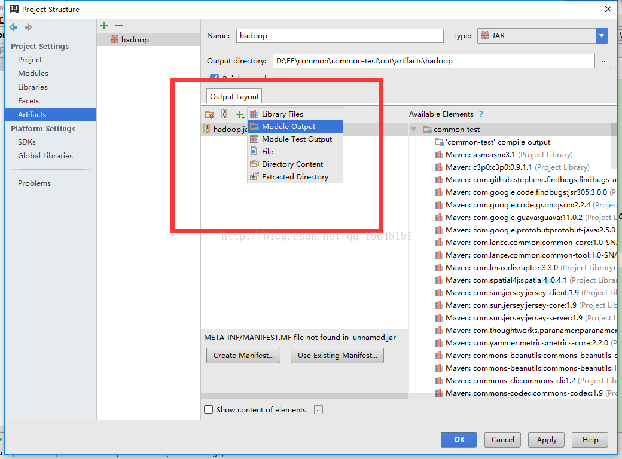The image size is (622, 459).
Task: Go forward with the right arrow
Action: [28, 27]
